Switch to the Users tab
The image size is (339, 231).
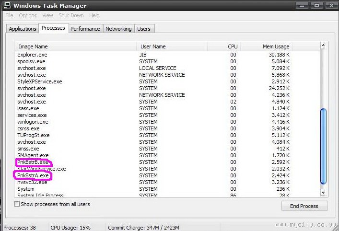click(144, 29)
